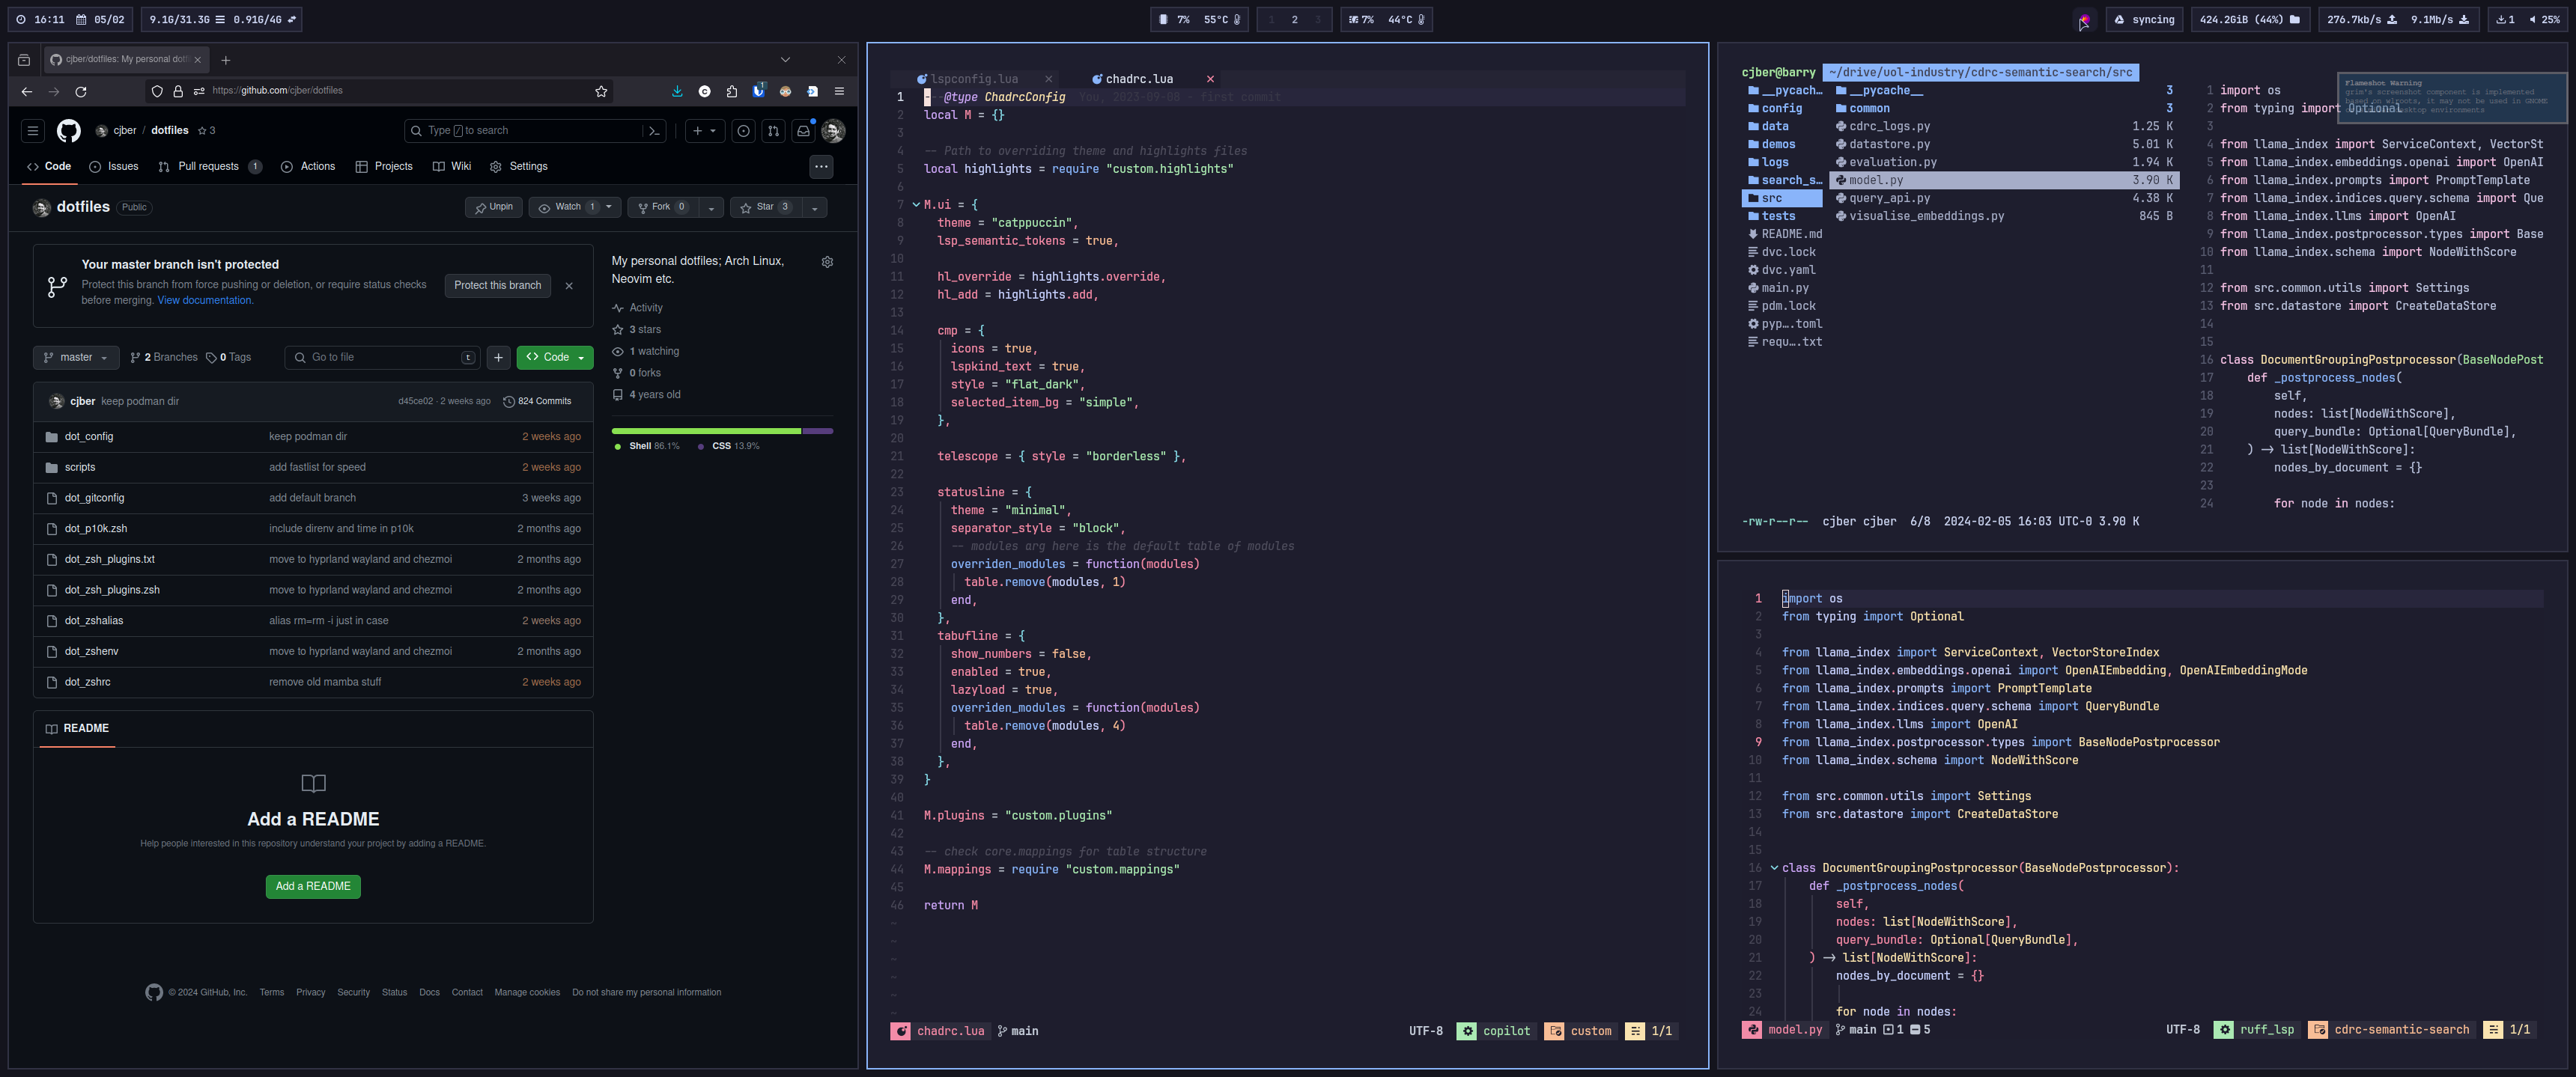Click the Bitwarden extension icon
Screen dimensions: 2576x1077
click(x=758, y=91)
